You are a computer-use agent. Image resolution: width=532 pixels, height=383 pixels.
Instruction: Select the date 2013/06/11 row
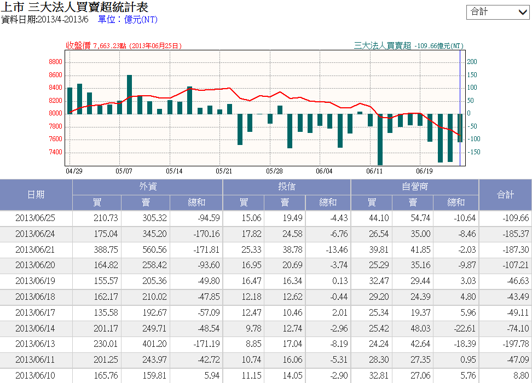point(266,360)
